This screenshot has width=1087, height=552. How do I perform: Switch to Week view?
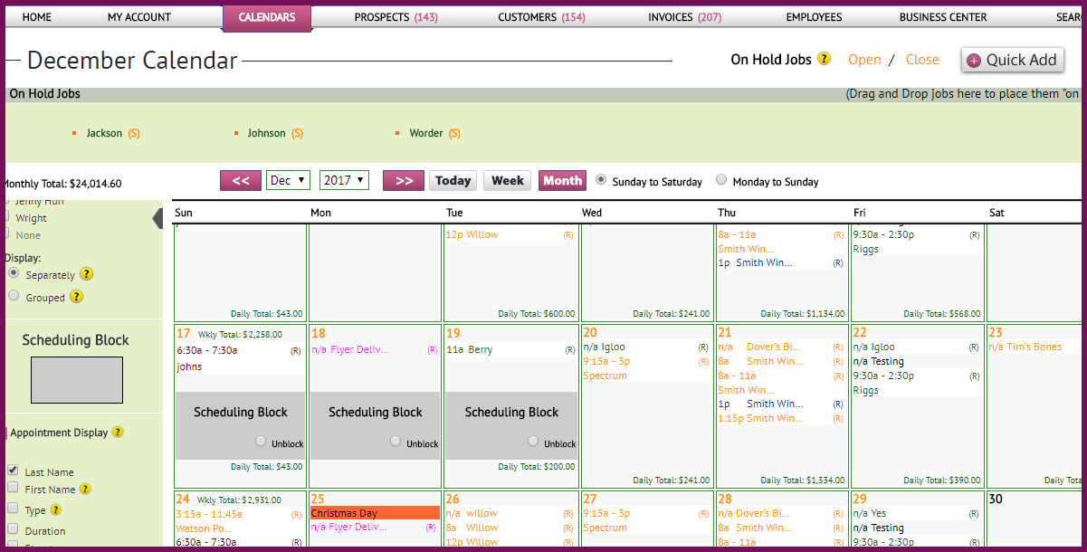click(508, 181)
